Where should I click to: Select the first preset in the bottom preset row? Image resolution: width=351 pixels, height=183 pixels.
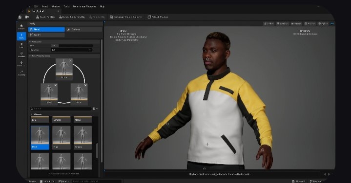tap(40, 161)
